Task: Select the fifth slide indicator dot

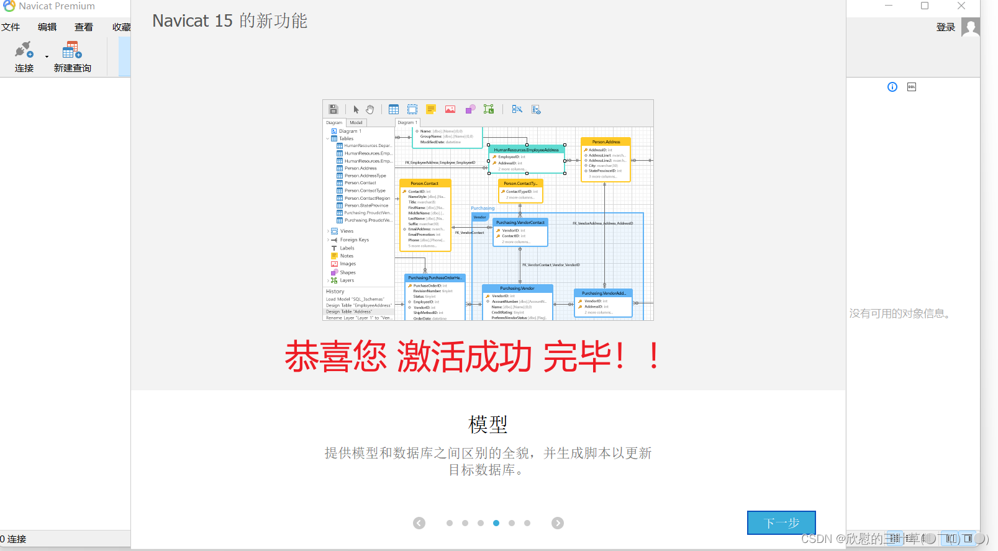Action: pyautogui.click(x=512, y=523)
